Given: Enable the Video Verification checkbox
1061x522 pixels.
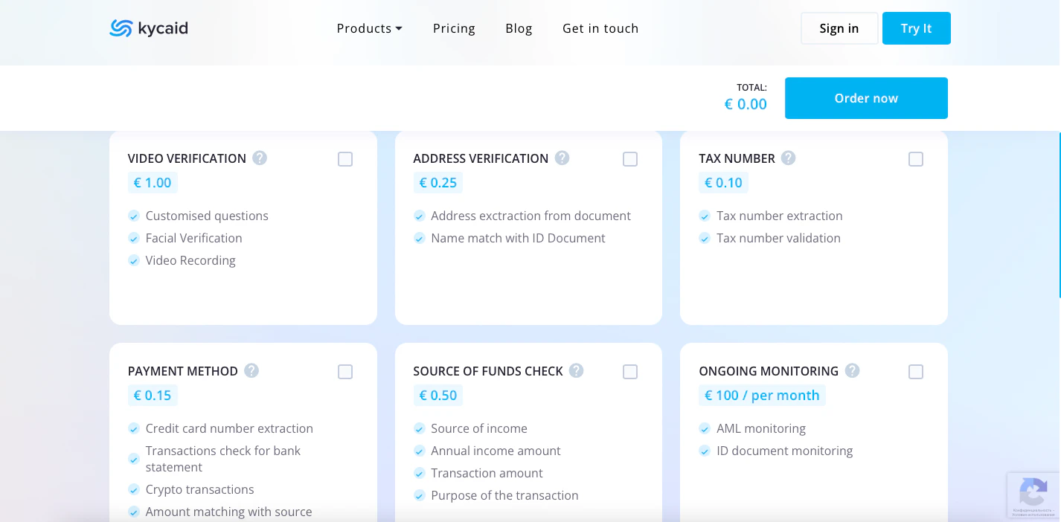Looking at the screenshot, I should [x=345, y=159].
